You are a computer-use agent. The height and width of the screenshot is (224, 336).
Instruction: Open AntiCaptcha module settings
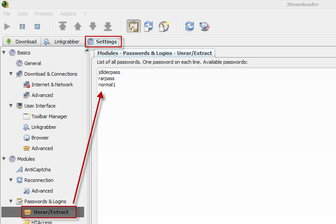38,170
